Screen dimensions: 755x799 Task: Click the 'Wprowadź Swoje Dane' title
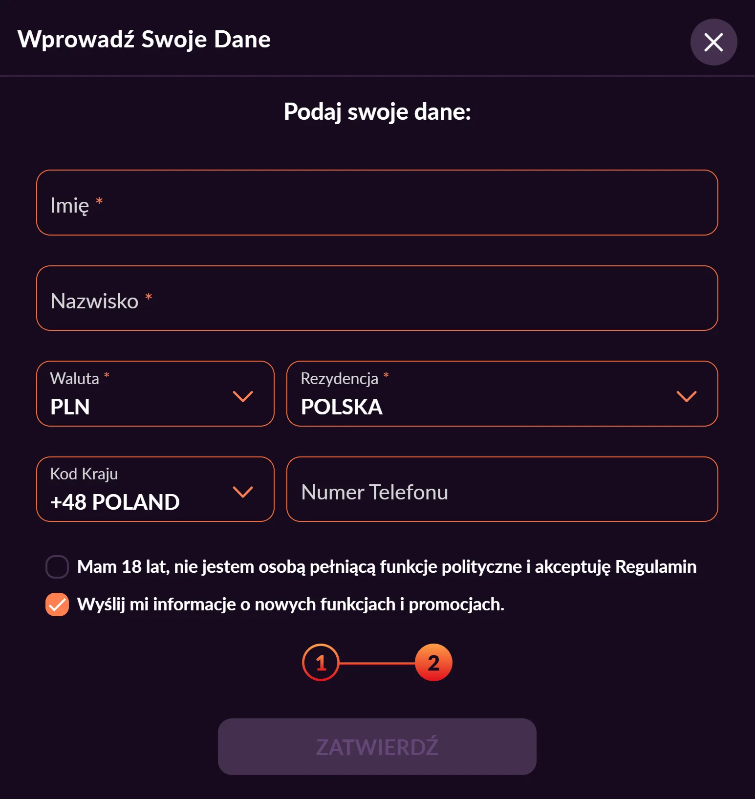point(144,40)
